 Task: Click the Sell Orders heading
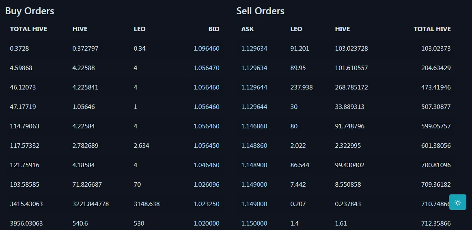[x=261, y=11]
